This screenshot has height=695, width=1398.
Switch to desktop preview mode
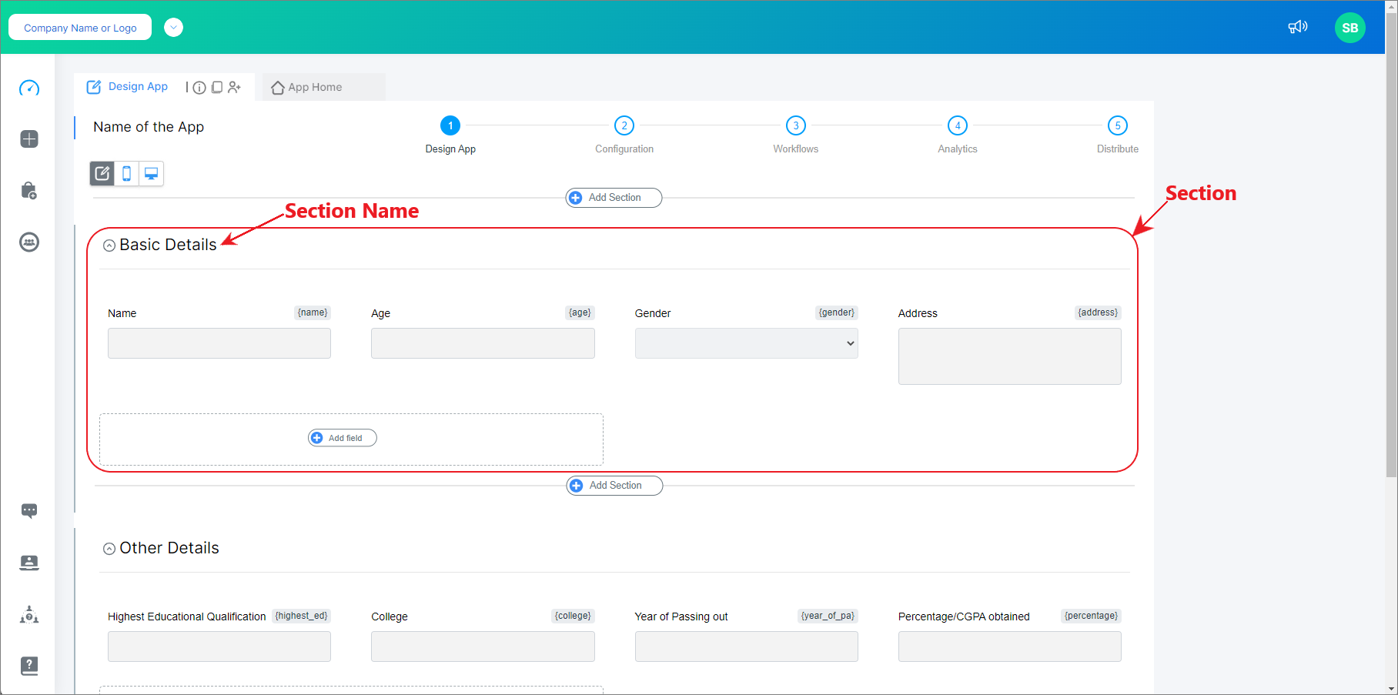coord(151,173)
